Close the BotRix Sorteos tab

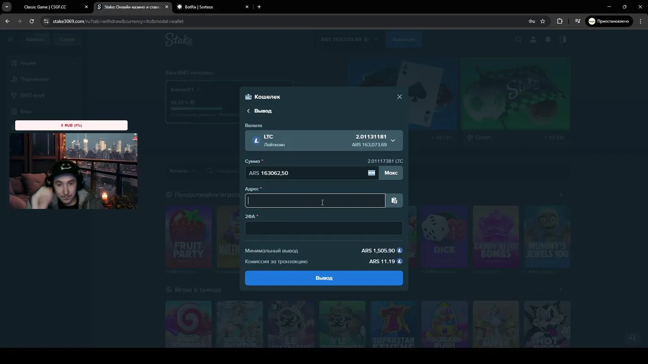point(247,7)
